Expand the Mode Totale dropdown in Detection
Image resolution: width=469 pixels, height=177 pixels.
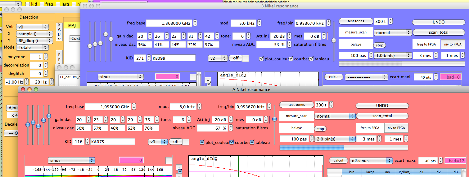pos(33,47)
